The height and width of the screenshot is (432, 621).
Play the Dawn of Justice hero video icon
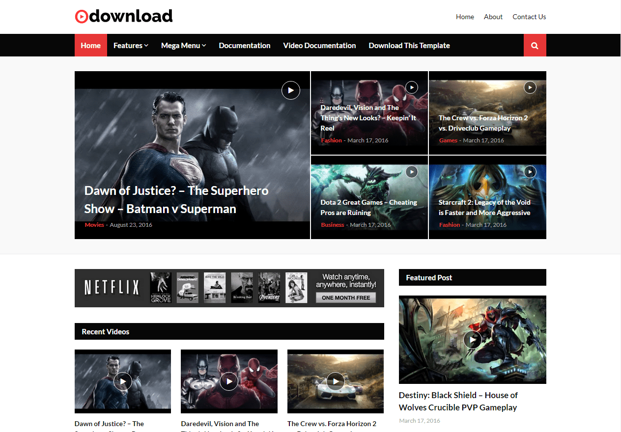pyautogui.click(x=291, y=90)
